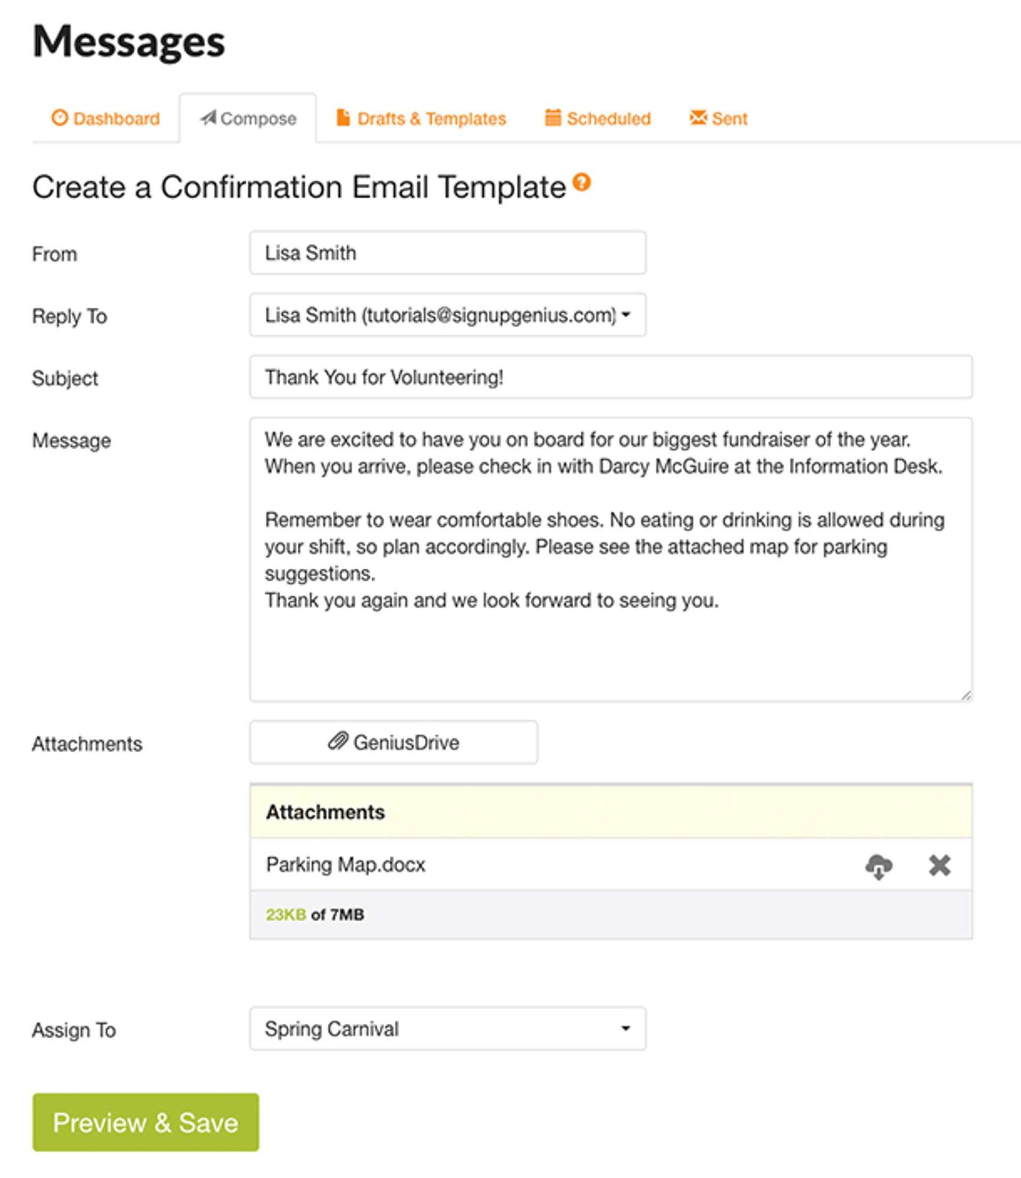Open the Reply To dropdown
This screenshot has width=1021, height=1178.
tap(448, 315)
